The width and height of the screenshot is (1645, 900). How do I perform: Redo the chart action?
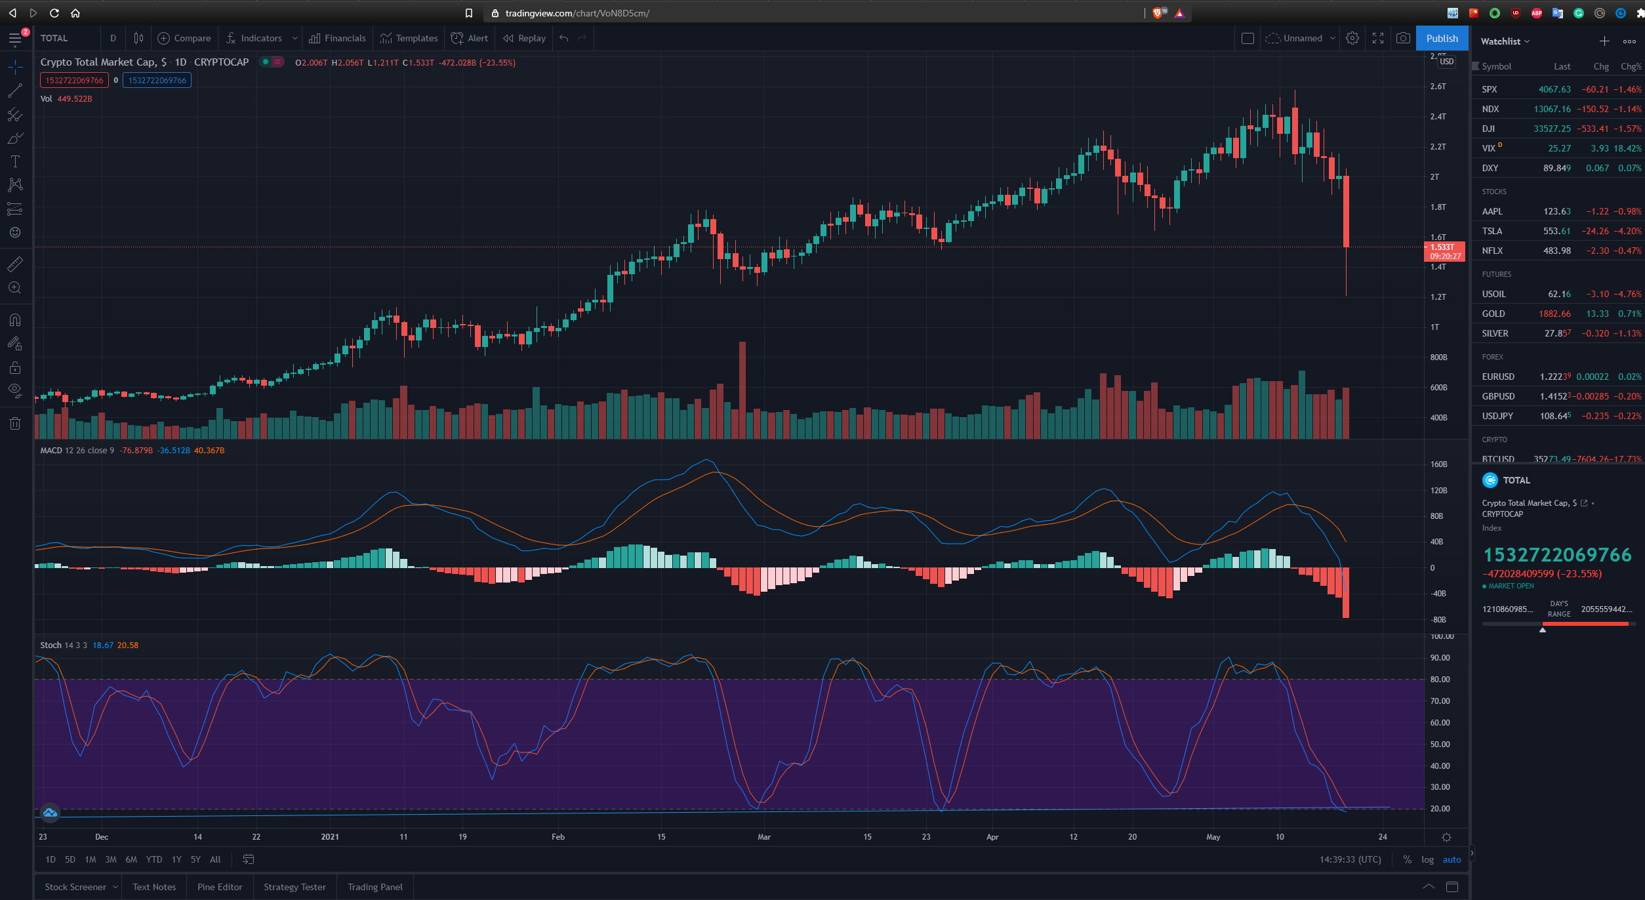tap(582, 38)
